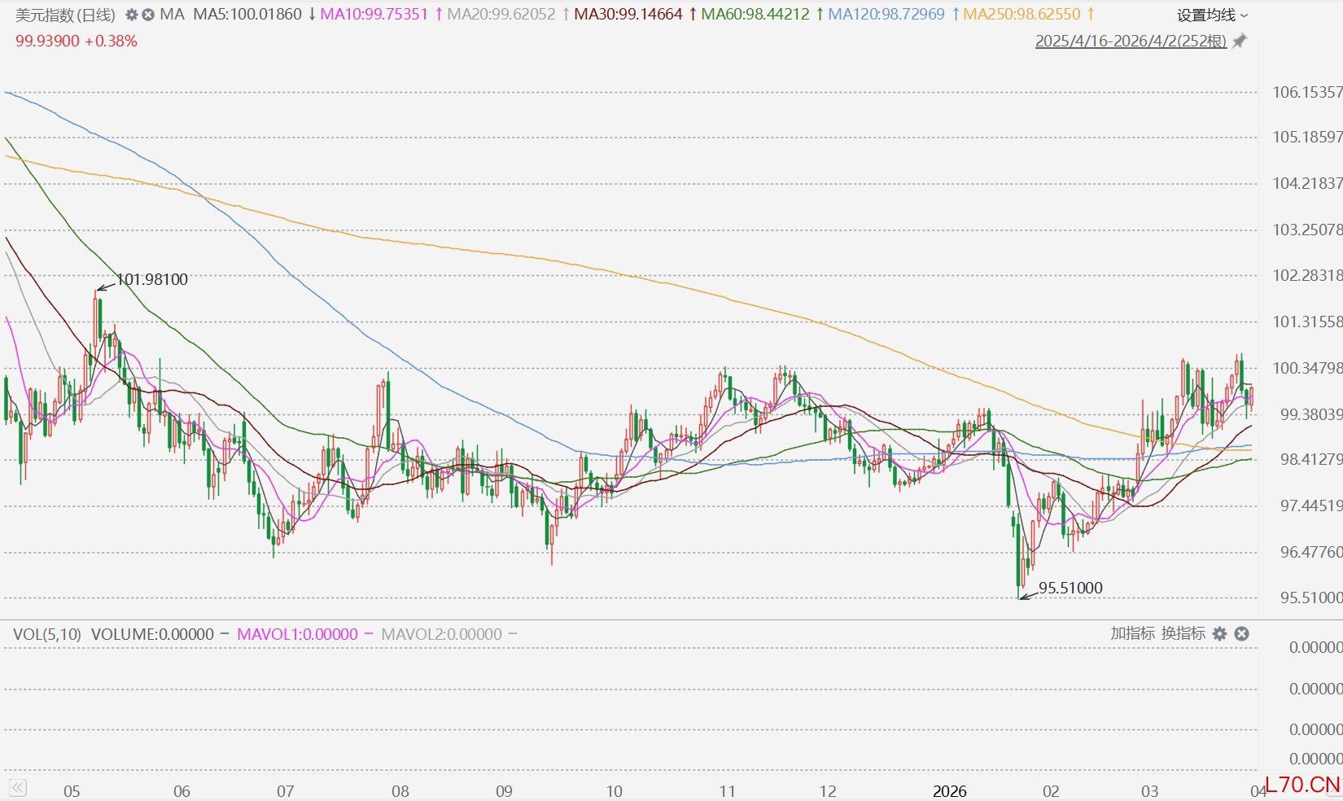
Task: Remove the MA indicator with X icon
Action: [x=148, y=15]
